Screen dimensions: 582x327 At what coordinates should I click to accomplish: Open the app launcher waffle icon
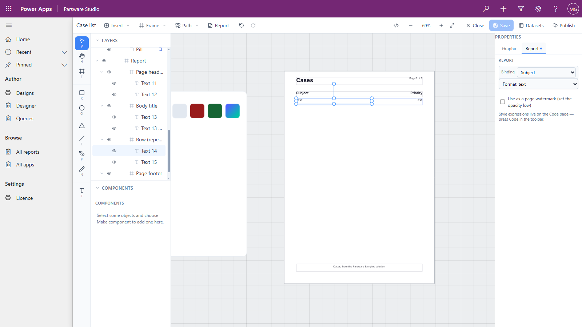[9, 9]
